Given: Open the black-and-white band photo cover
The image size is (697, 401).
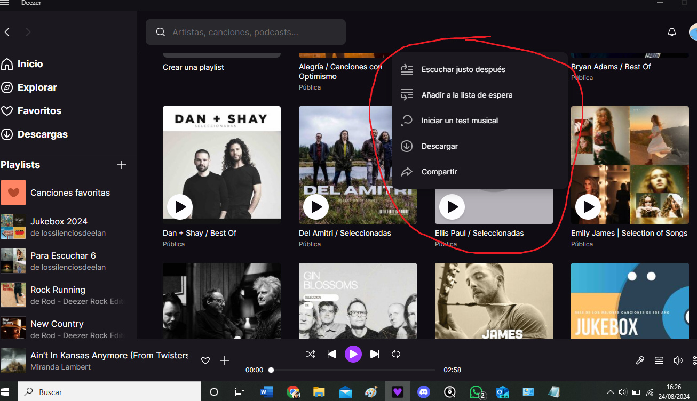Looking at the screenshot, I should pyautogui.click(x=221, y=301).
